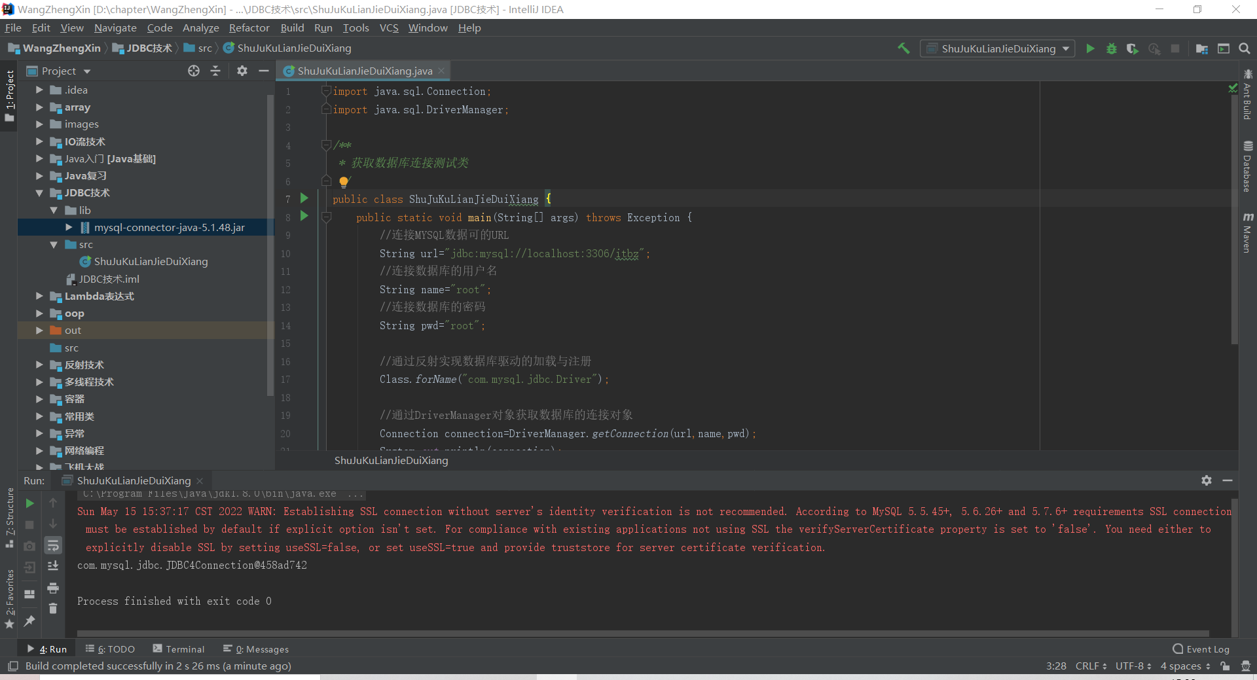1257x680 pixels.
Task: Open the Messages tool window
Action: (256, 649)
